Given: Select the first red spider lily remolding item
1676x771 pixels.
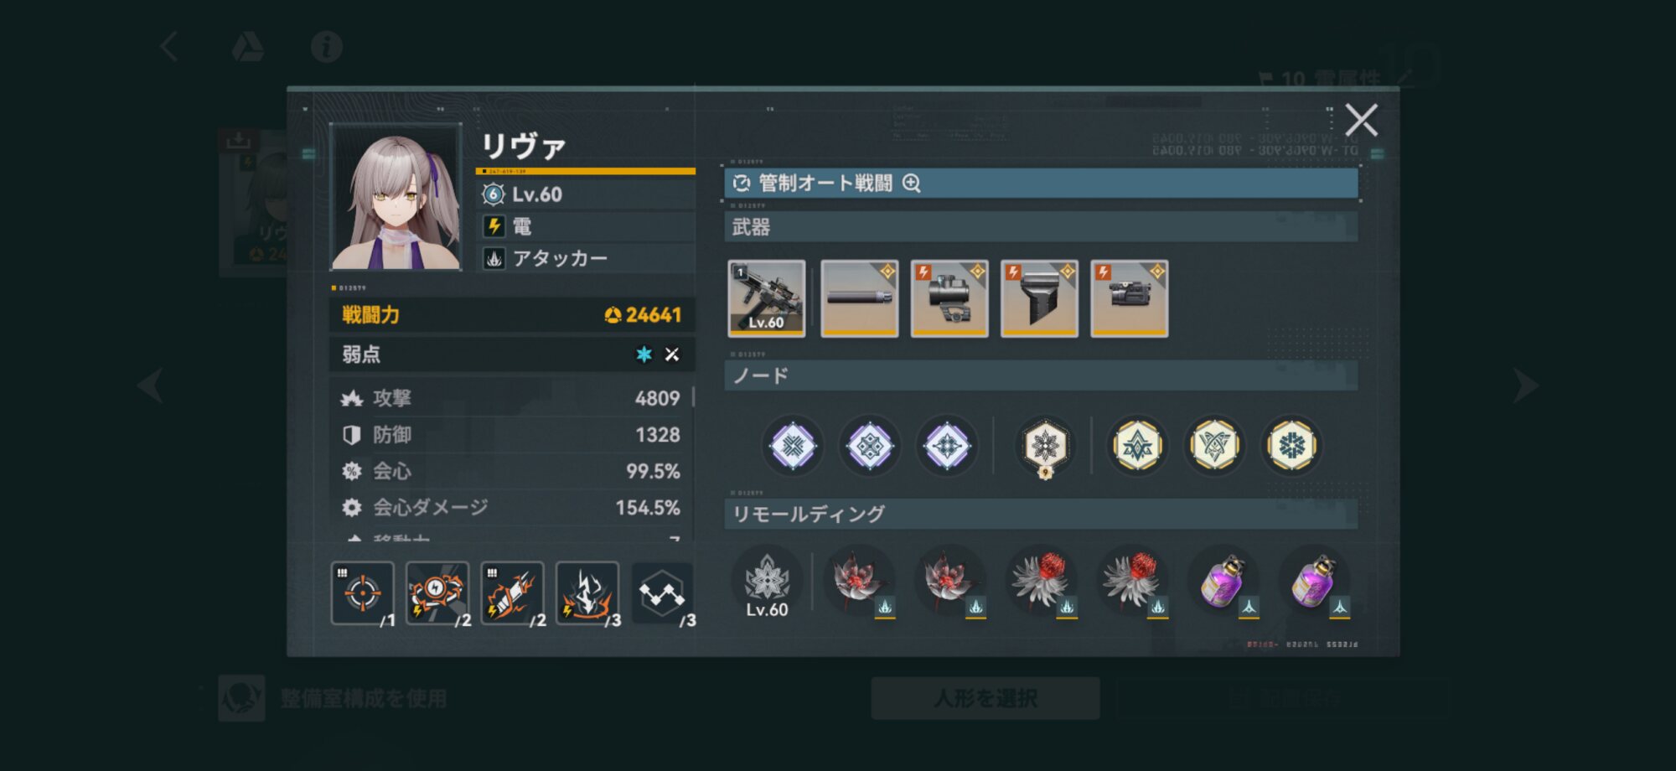Looking at the screenshot, I should [x=860, y=582].
